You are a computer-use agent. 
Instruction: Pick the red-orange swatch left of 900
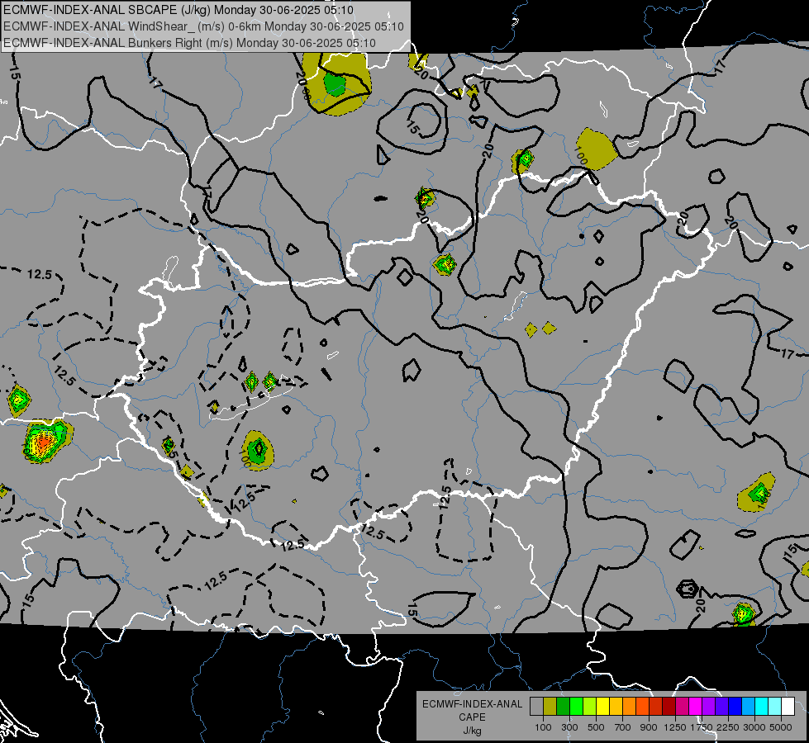[642, 707]
